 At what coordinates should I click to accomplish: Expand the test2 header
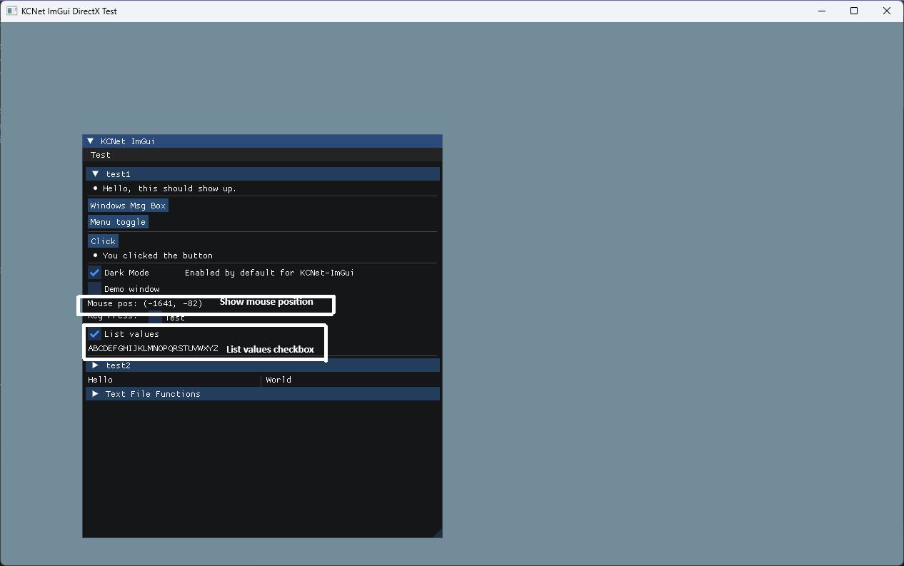tap(263, 365)
